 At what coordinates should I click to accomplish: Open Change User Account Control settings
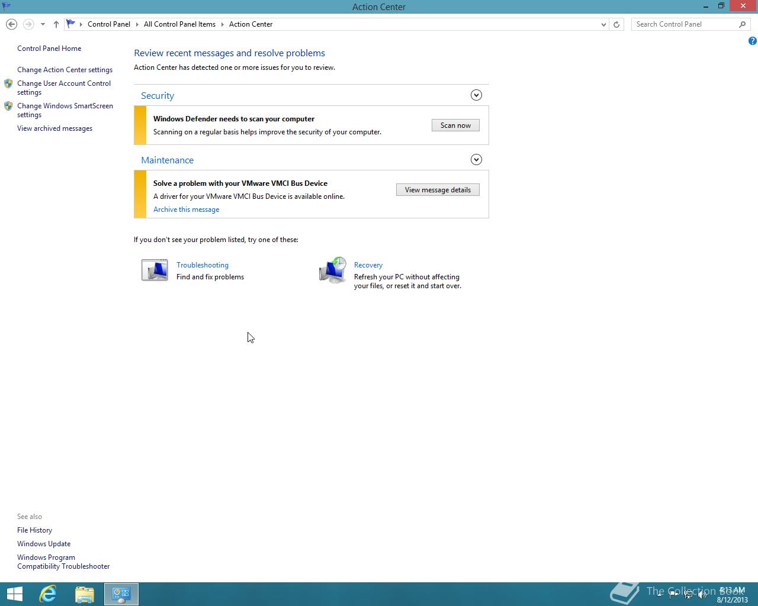tap(64, 88)
